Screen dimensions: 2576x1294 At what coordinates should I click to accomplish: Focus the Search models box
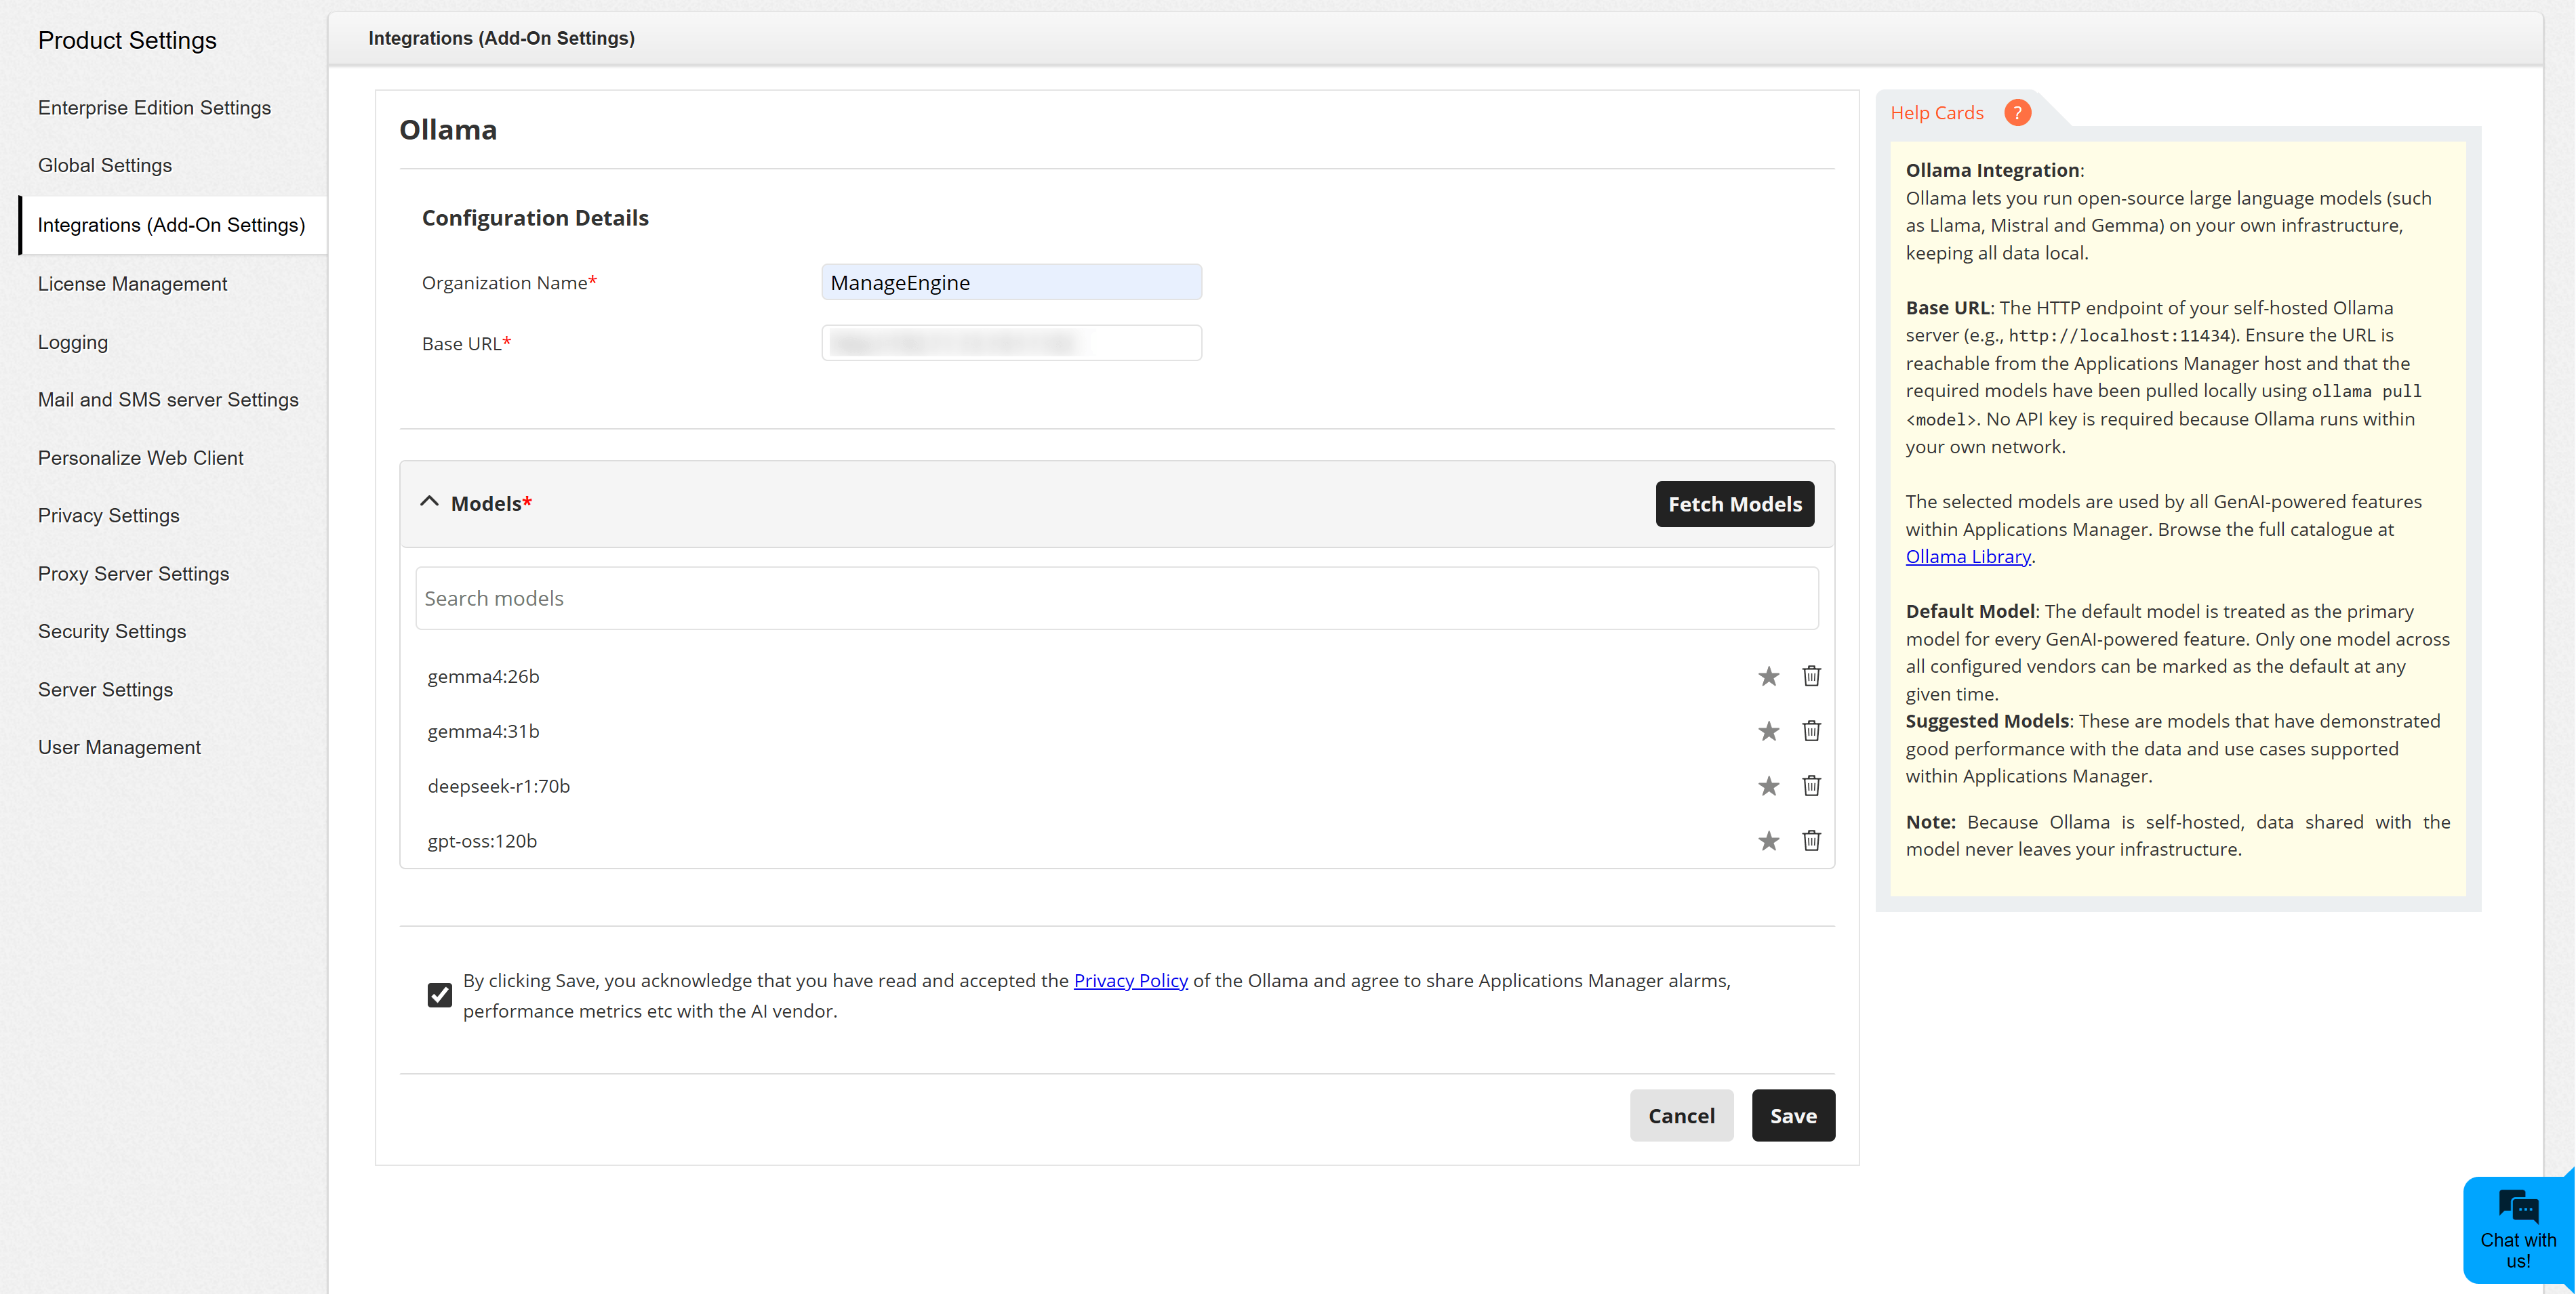click(x=1116, y=598)
